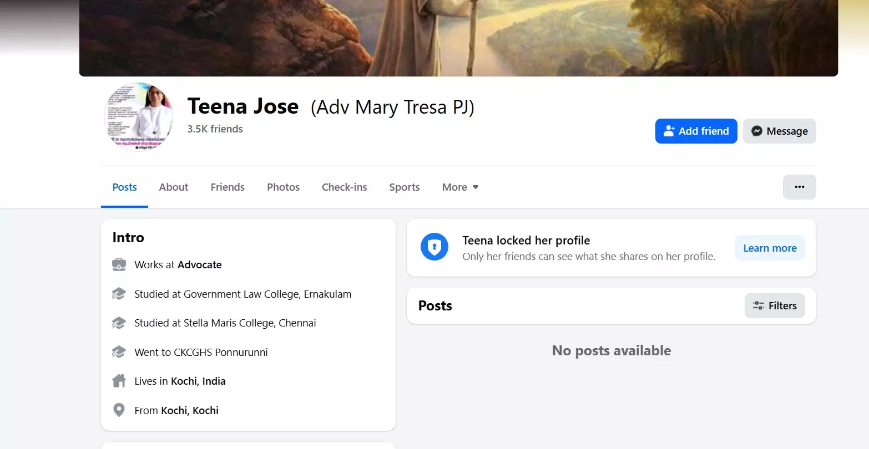Go to the Photos tab
The width and height of the screenshot is (869, 449).
click(x=283, y=187)
